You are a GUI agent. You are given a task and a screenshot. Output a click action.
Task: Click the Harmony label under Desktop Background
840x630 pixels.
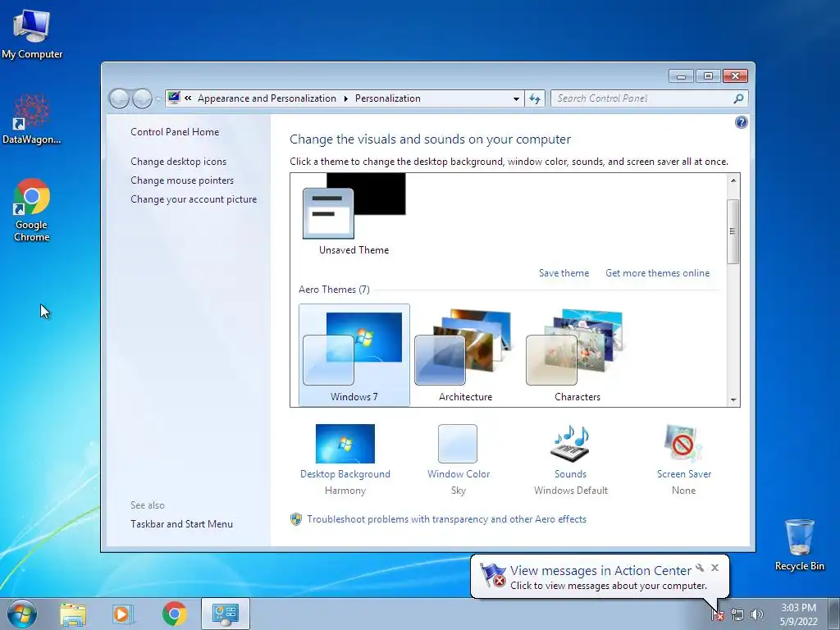point(345,491)
